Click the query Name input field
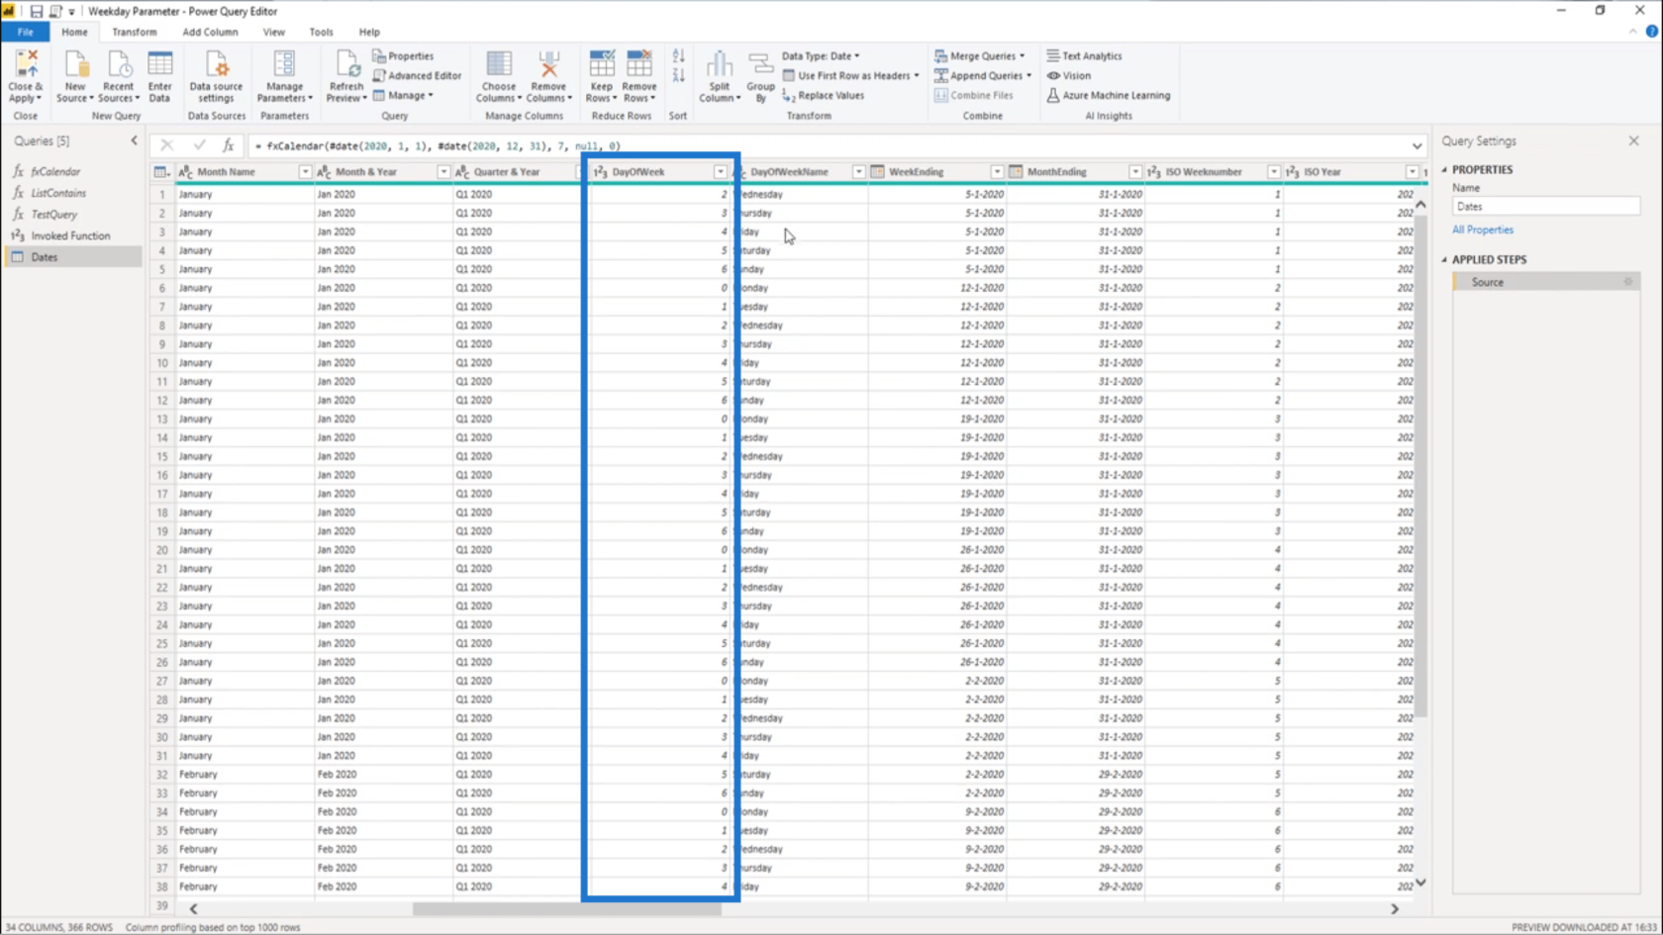The image size is (1663, 935). [x=1545, y=207]
